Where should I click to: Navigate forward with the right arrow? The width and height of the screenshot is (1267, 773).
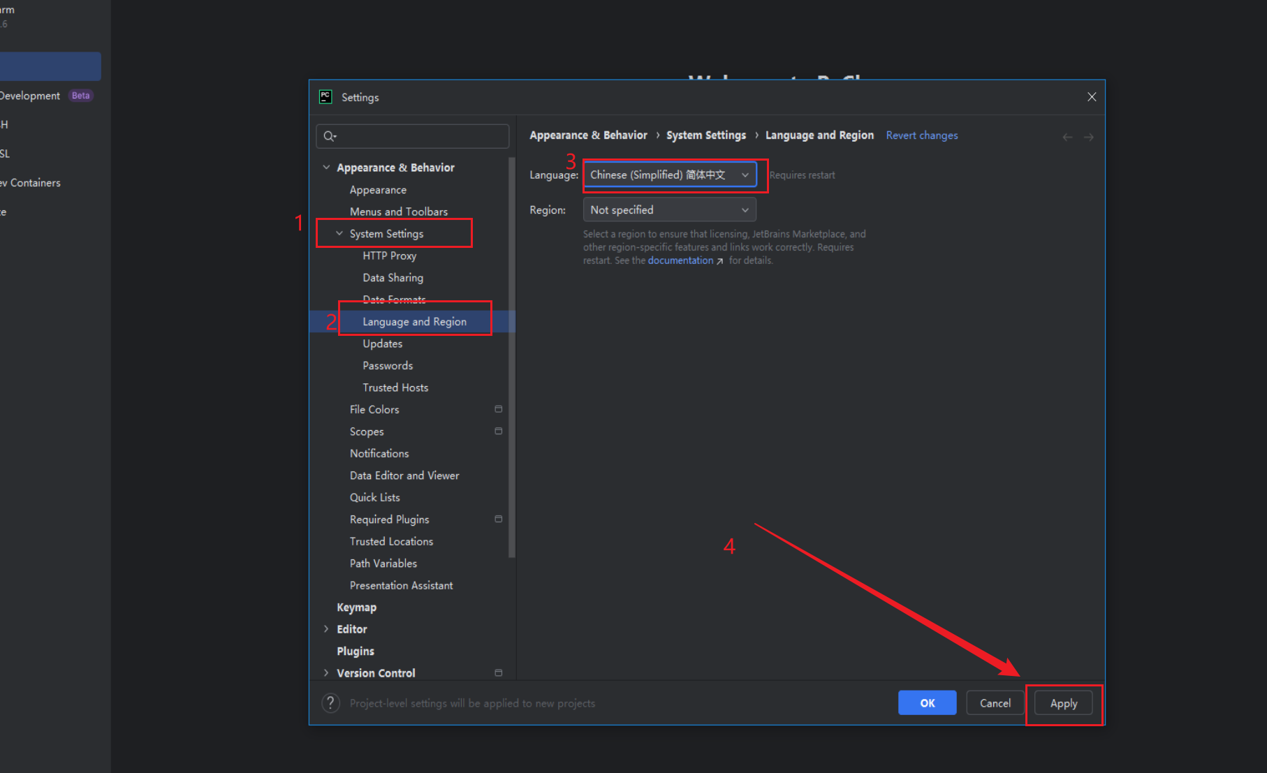point(1089,137)
